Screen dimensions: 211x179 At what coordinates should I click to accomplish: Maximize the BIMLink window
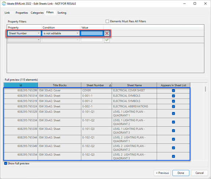click(x=195, y=4)
